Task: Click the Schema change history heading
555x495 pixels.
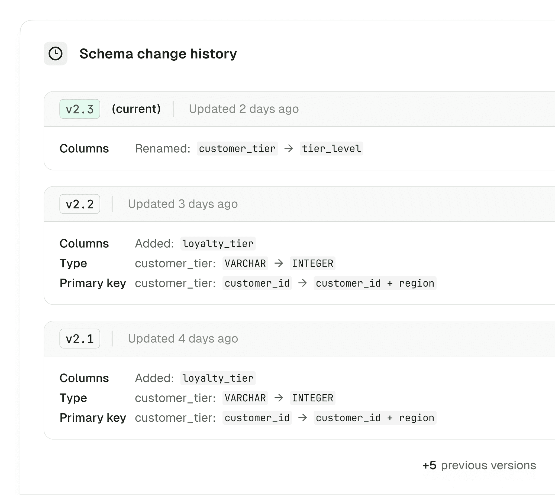Action: pos(158,54)
